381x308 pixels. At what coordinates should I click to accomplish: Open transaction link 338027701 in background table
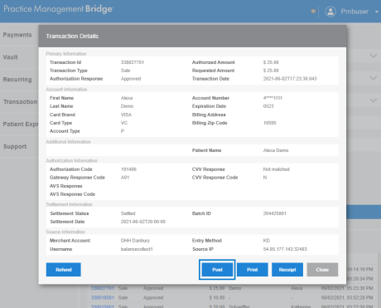(x=103, y=288)
